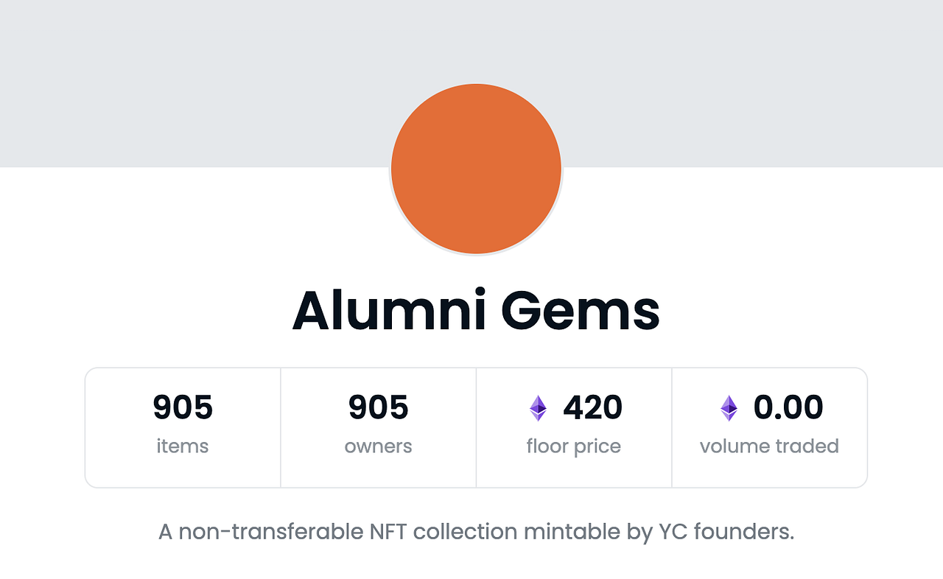
Task: Click the items label
Action: pyautogui.click(x=183, y=446)
